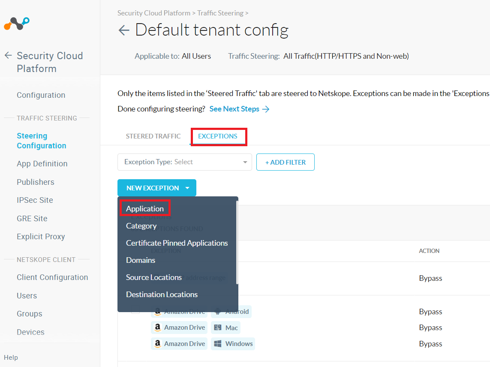Click Amazon Drive label in Mac row
This screenshot has height=367, width=490.
[184, 327]
